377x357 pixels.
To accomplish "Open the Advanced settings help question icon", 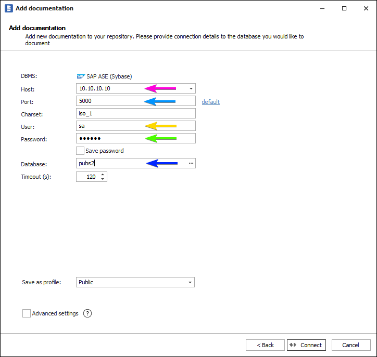I will [87, 313].
